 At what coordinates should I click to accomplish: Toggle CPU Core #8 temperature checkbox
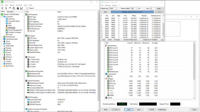coord(108,64)
